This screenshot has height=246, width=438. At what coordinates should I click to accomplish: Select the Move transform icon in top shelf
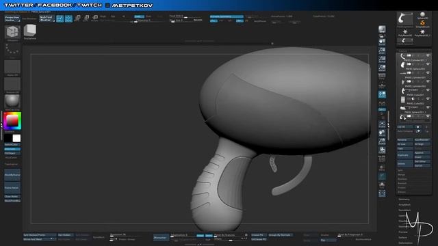coord(77,18)
